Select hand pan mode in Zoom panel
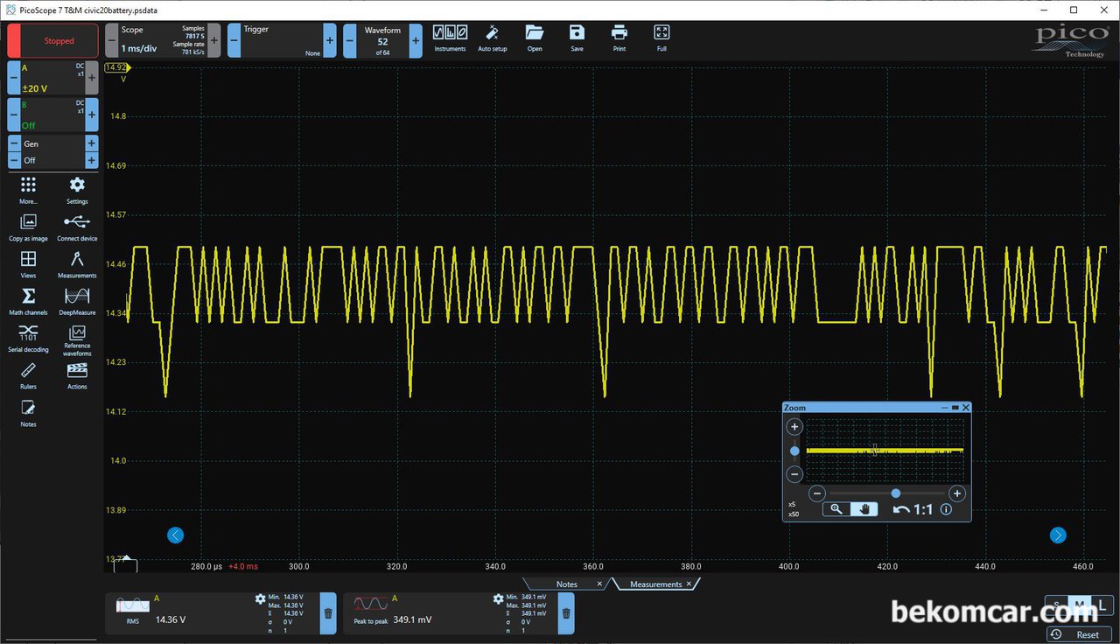 pyautogui.click(x=864, y=509)
